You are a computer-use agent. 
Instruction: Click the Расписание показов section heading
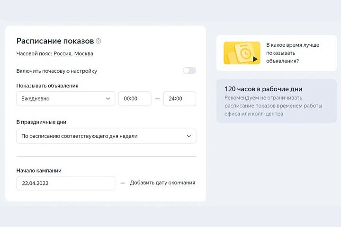point(55,41)
